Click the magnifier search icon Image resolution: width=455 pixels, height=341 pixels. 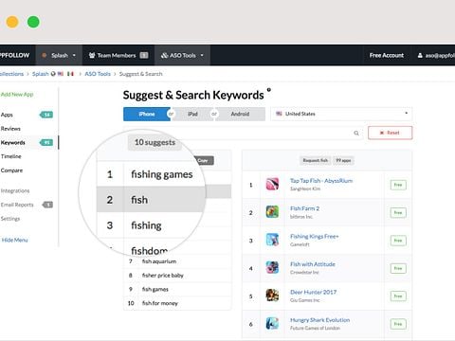[356, 134]
